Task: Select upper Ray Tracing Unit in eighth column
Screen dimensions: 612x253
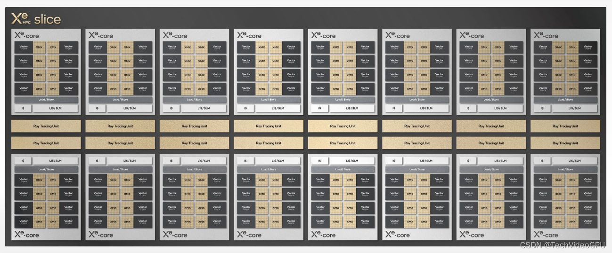Action: point(565,126)
